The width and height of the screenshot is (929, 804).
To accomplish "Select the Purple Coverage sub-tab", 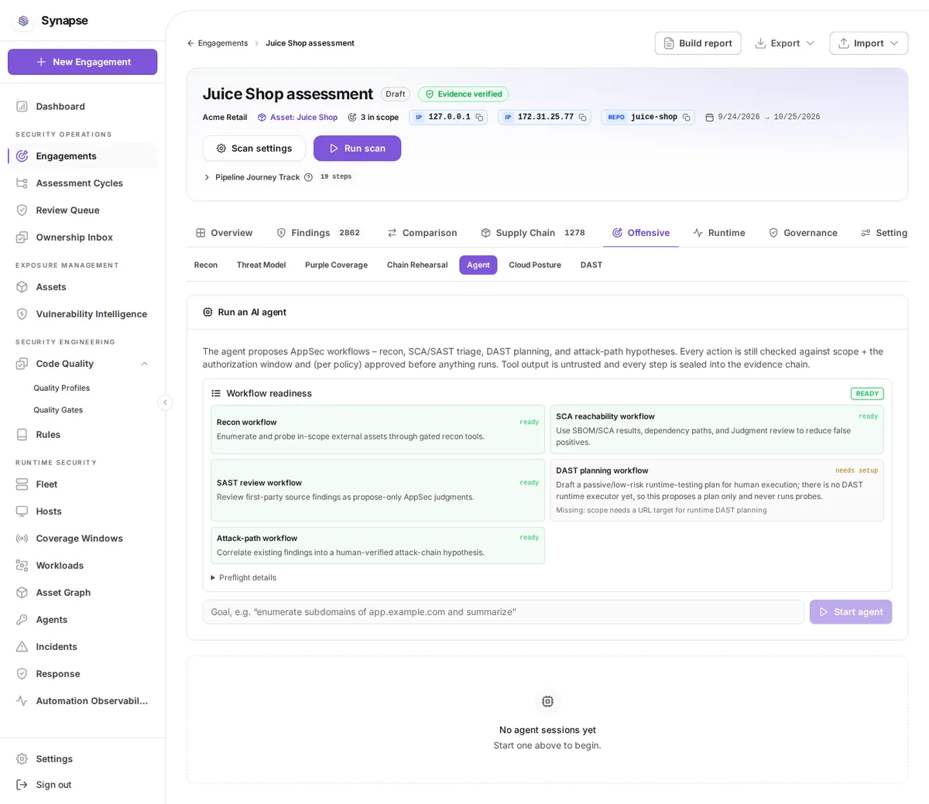I will (x=336, y=265).
